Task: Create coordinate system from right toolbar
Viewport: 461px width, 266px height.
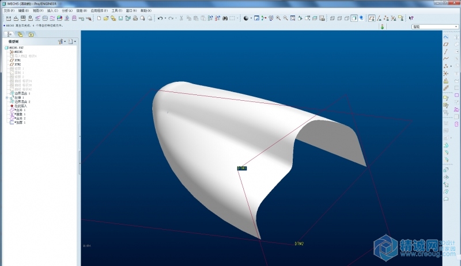Action: [x=446, y=73]
